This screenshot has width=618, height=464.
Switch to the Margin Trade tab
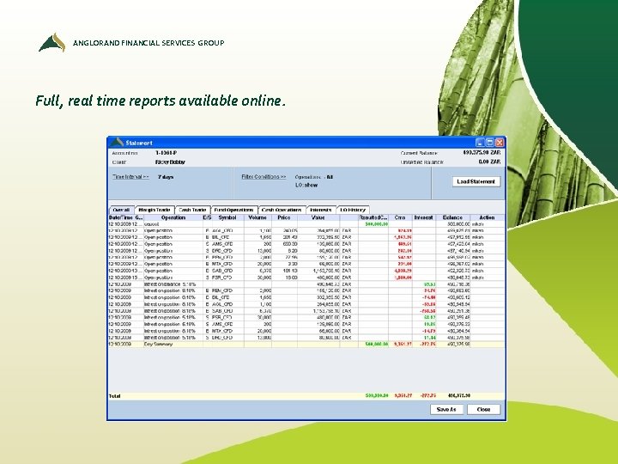coord(154,210)
